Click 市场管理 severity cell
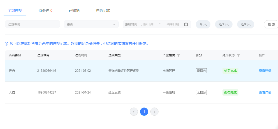The height and width of the screenshot is (129, 278). [169, 71]
